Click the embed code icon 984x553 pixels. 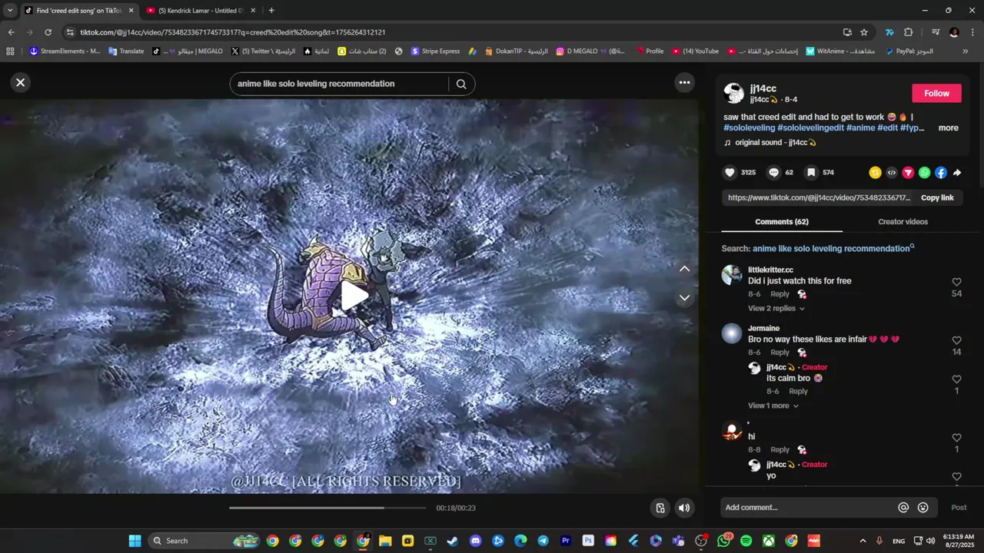click(x=892, y=173)
